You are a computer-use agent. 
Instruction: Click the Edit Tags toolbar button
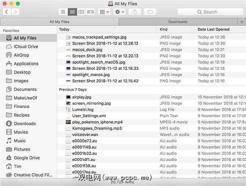(x=150, y=12)
